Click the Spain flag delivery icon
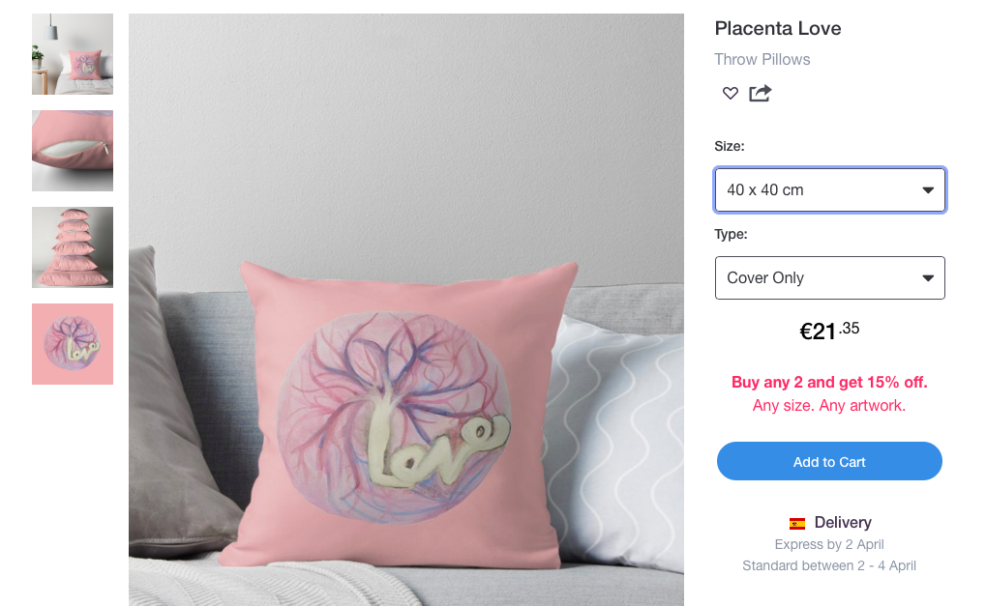Screen dimensions: 986x606 coord(797,523)
